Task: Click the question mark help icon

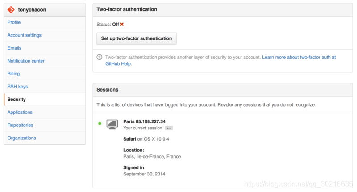Action: [x=100, y=57]
